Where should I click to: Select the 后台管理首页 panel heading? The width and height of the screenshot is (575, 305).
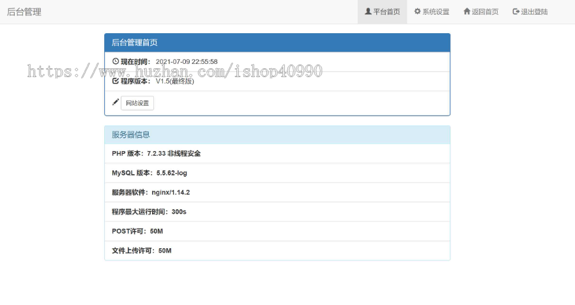[277, 43]
